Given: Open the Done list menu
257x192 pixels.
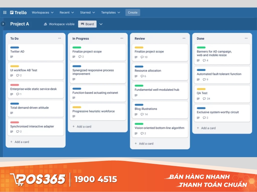Looking at the screenshot, I should (x=246, y=38).
